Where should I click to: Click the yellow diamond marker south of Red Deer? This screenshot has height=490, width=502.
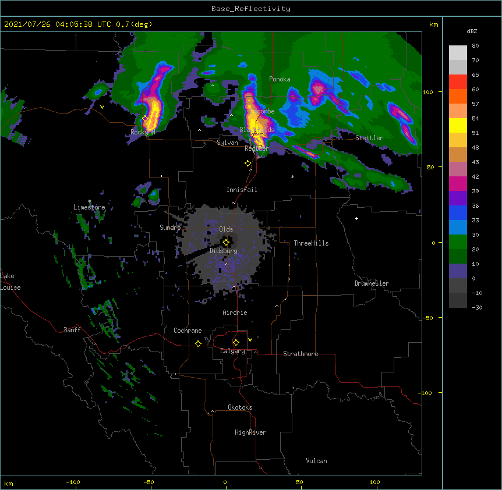tap(248, 164)
